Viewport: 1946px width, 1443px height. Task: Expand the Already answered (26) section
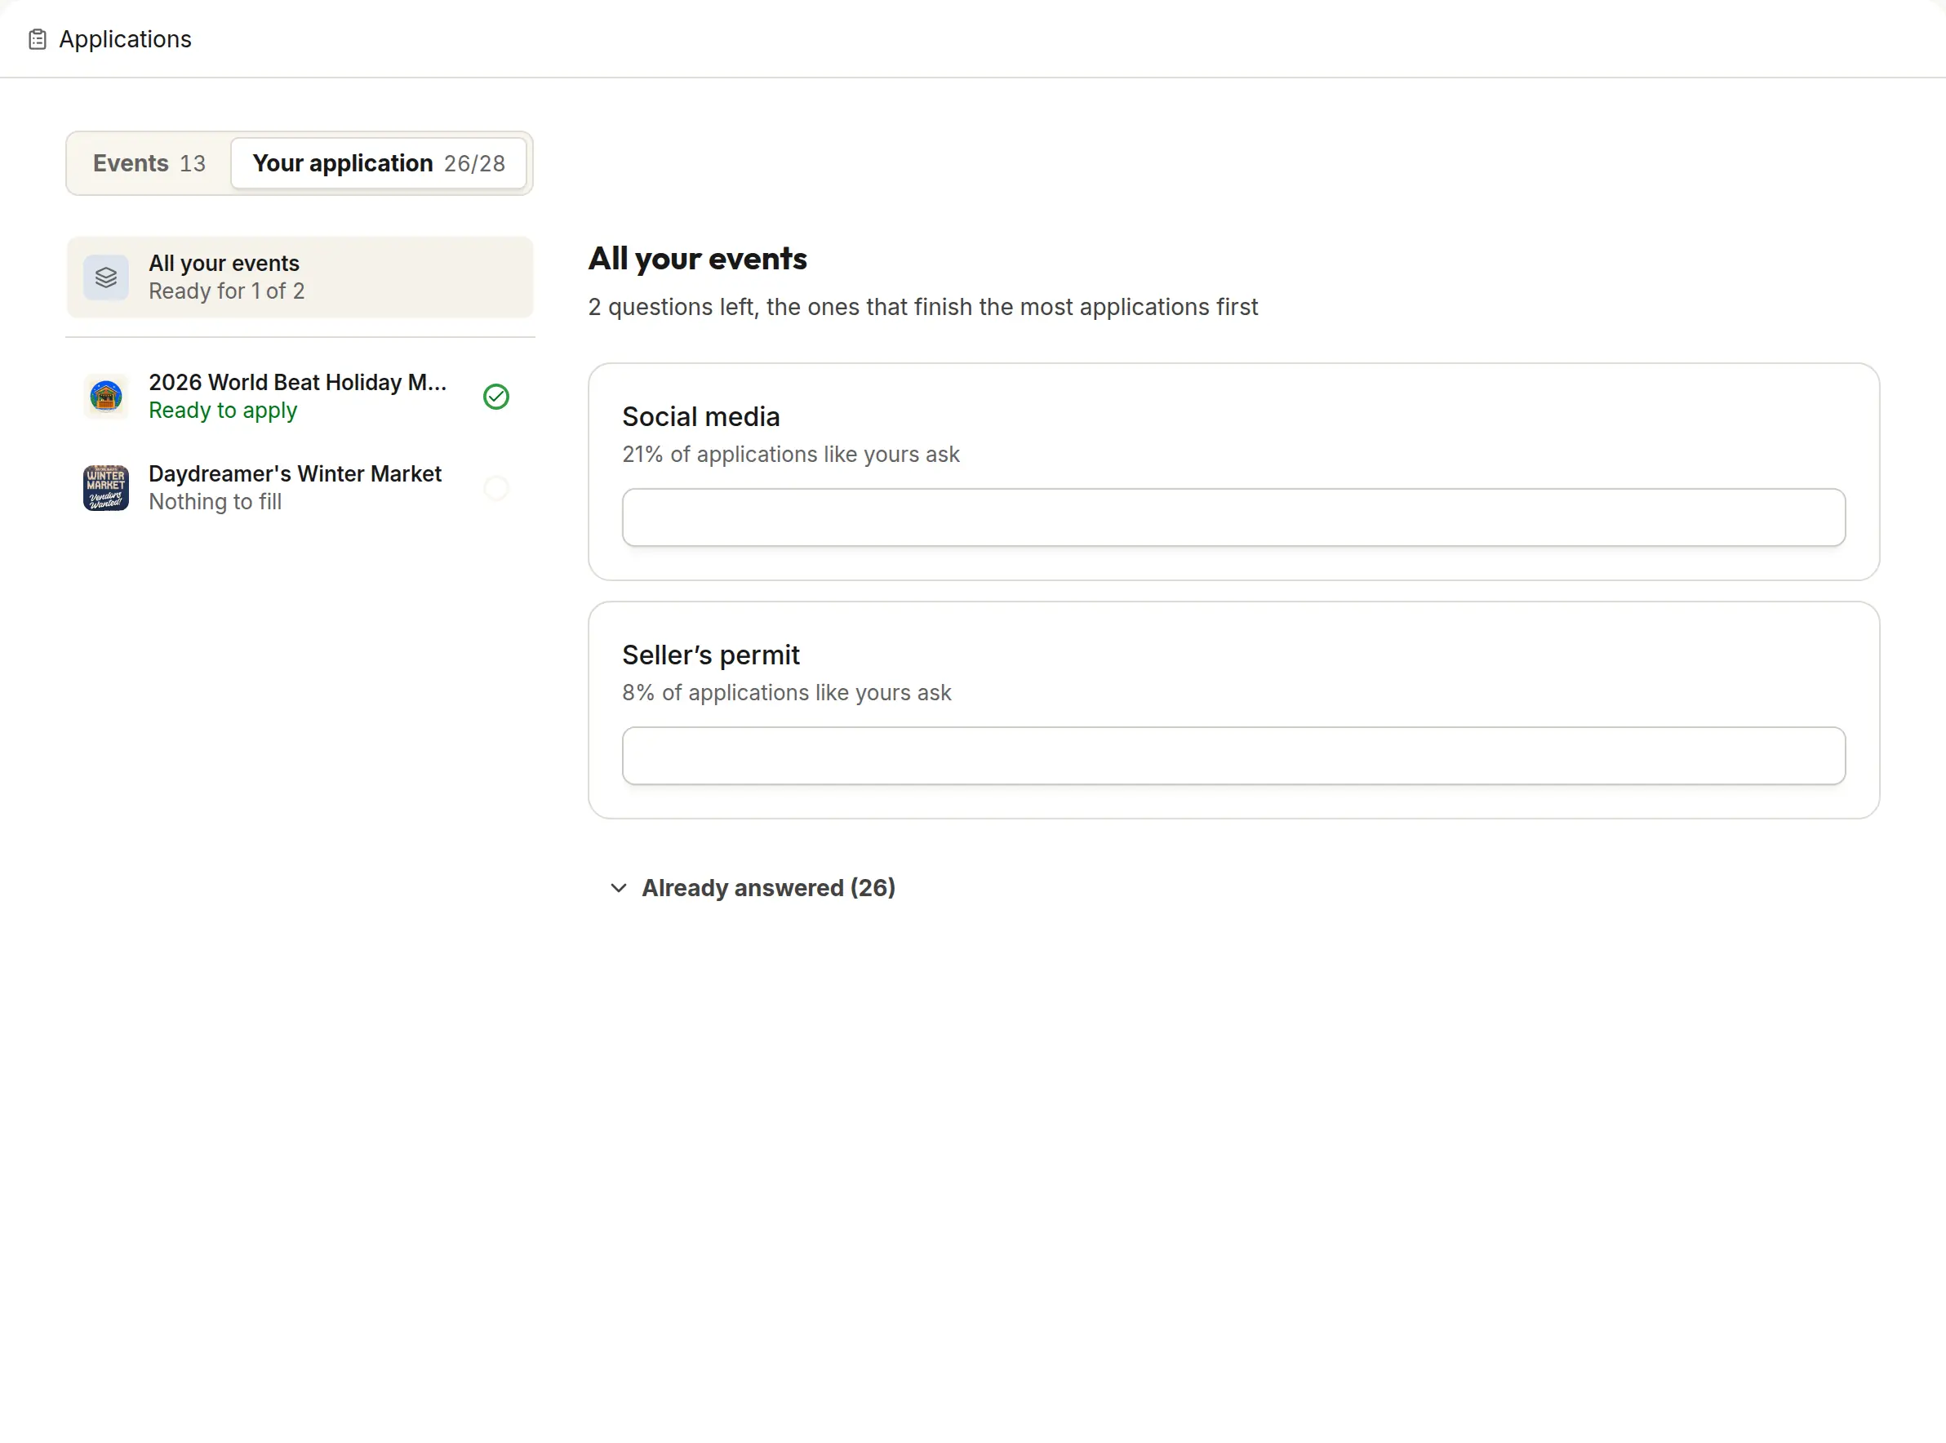(753, 887)
